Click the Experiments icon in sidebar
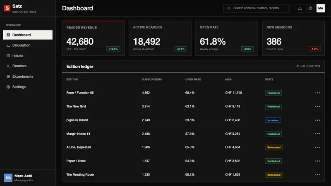The image size is (331, 186). point(8,76)
